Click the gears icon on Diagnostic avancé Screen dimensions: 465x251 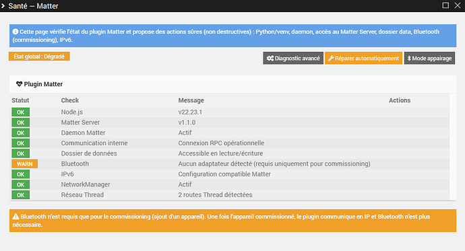pyautogui.click(x=270, y=59)
